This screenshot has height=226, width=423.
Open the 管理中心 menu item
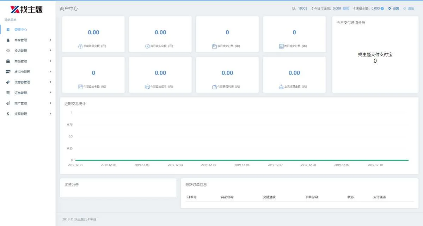(x=21, y=30)
